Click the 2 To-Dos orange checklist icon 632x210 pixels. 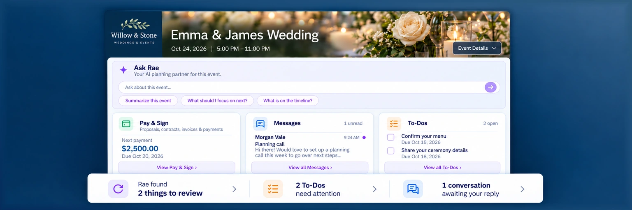[273, 189]
